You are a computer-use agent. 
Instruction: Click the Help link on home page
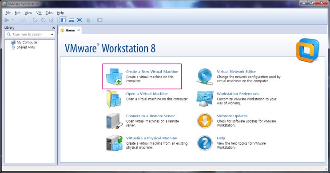point(221,138)
